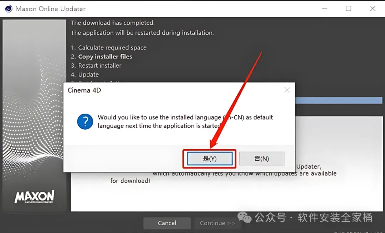Image resolution: width=385 pixels, height=233 pixels.
Task: Click the MAXON logo in sidebar
Action: [34, 197]
